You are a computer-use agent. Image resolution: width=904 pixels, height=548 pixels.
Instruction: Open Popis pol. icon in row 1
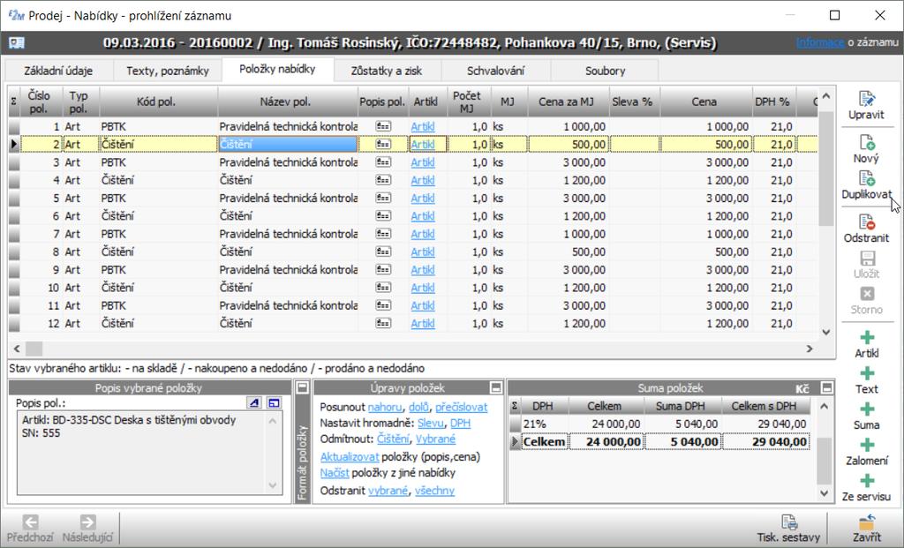coord(383,126)
